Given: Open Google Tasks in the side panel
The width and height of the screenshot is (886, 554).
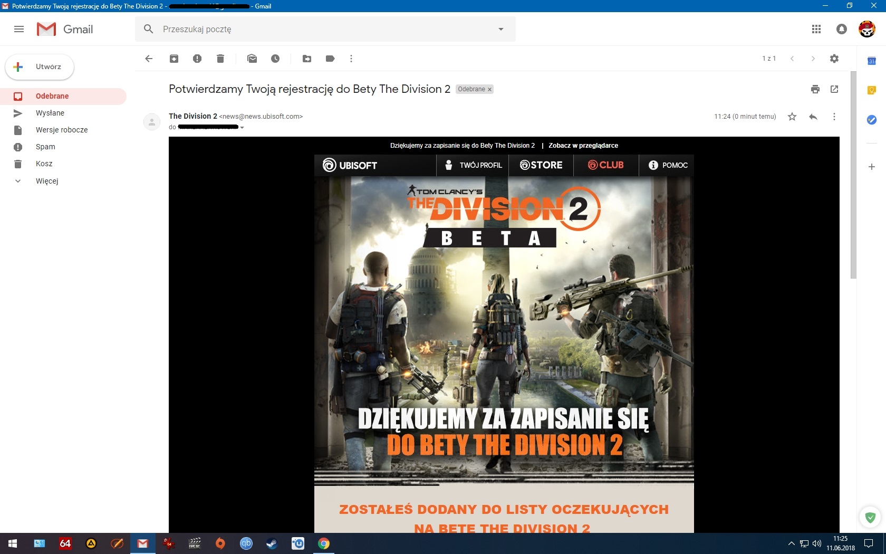Looking at the screenshot, I should [x=872, y=120].
